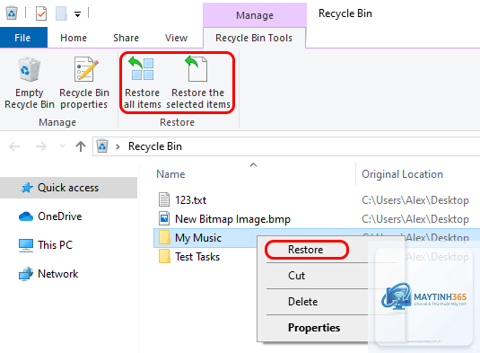Switch to the Share ribbon tab
This screenshot has width=480, height=353.
tap(126, 38)
